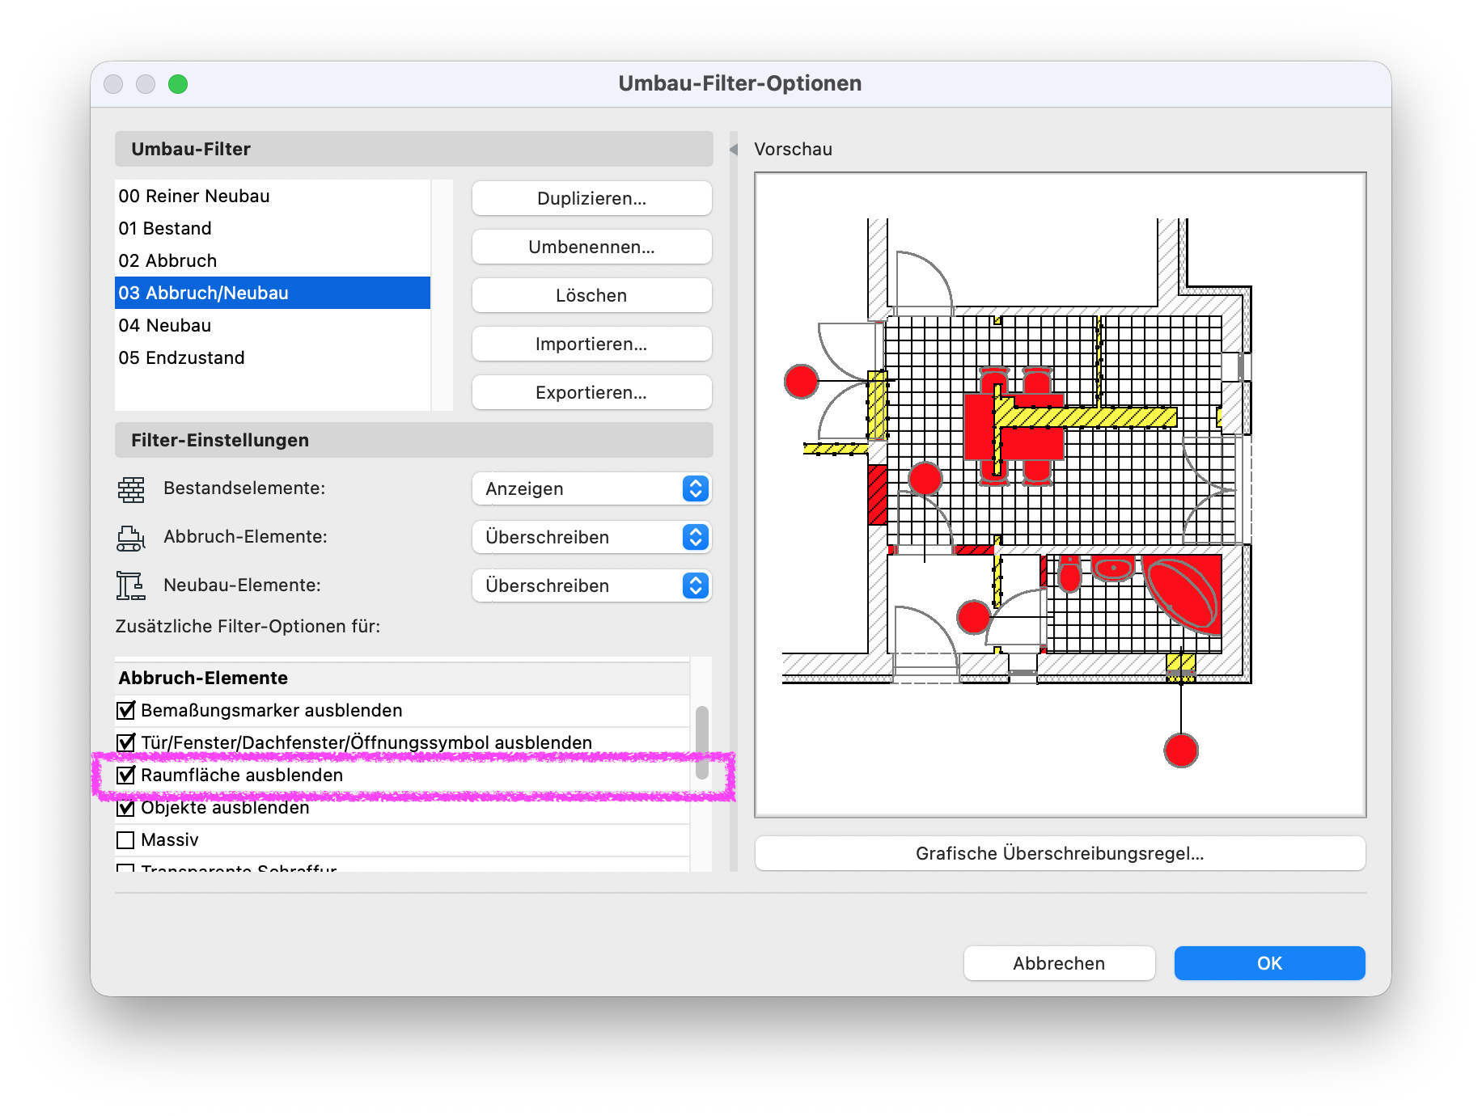Click the Vorschau label
The width and height of the screenshot is (1482, 1116).
793,150
